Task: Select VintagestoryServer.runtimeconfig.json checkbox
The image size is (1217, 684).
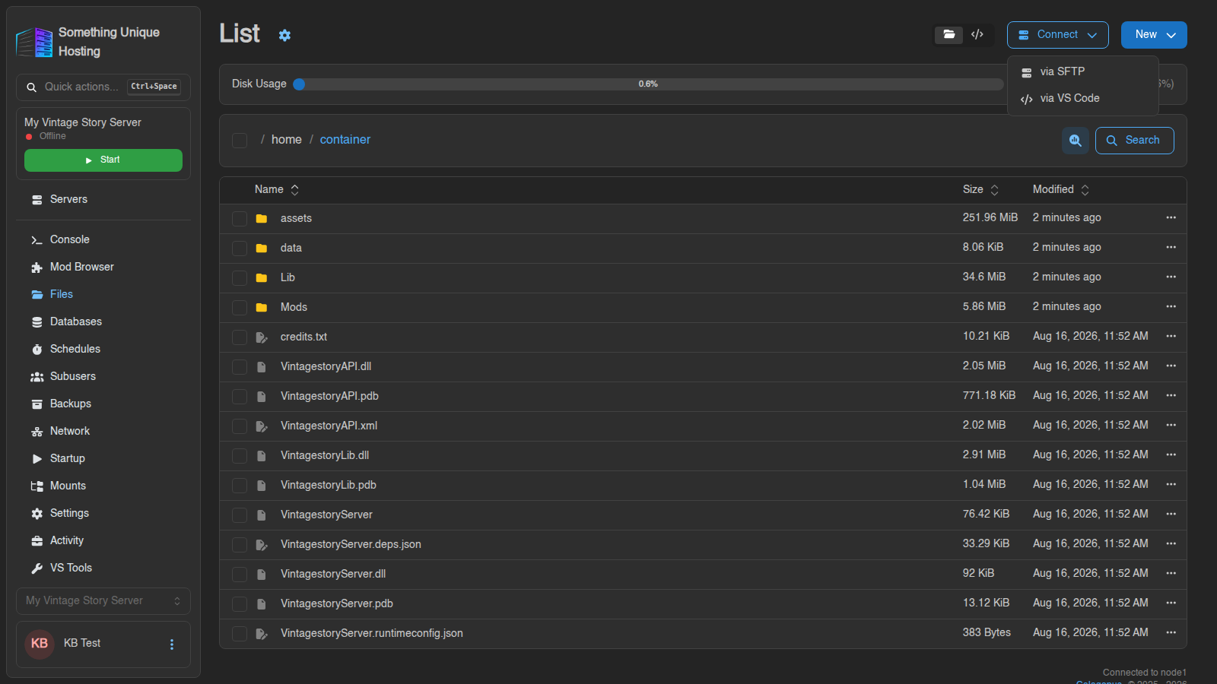Action: [x=240, y=634]
